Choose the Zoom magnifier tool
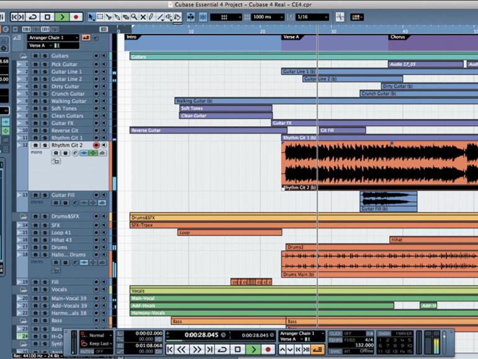The image size is (478, 359). [x=135, y=17]
